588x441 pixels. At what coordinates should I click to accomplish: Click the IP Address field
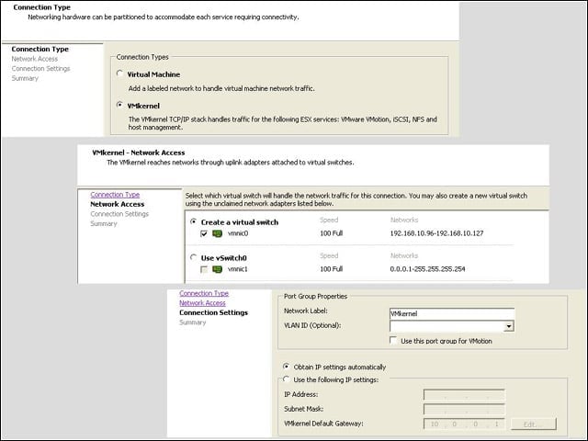pyautogui.click(x=464, y=395)
